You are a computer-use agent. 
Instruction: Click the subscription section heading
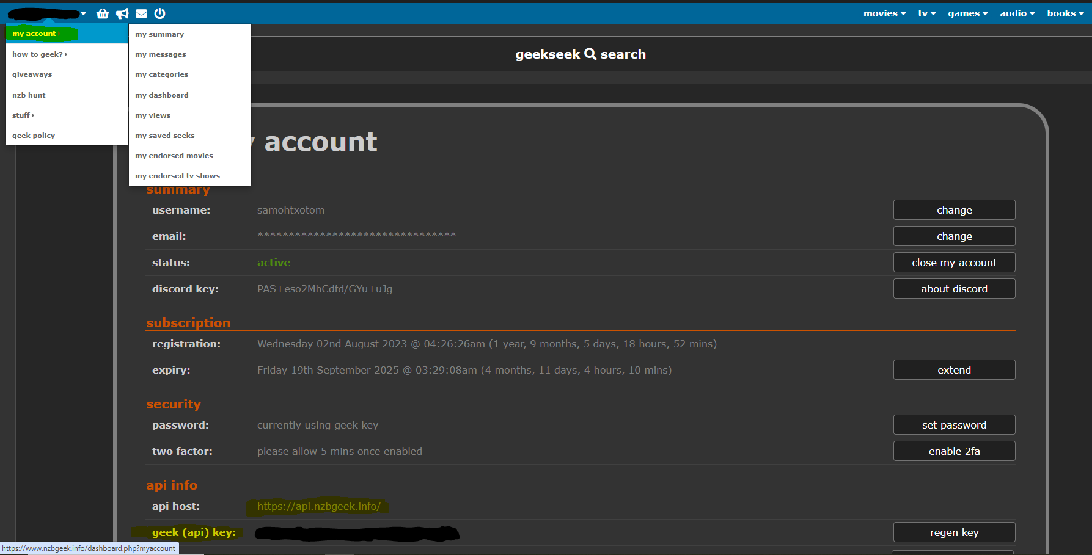(188, 323)
